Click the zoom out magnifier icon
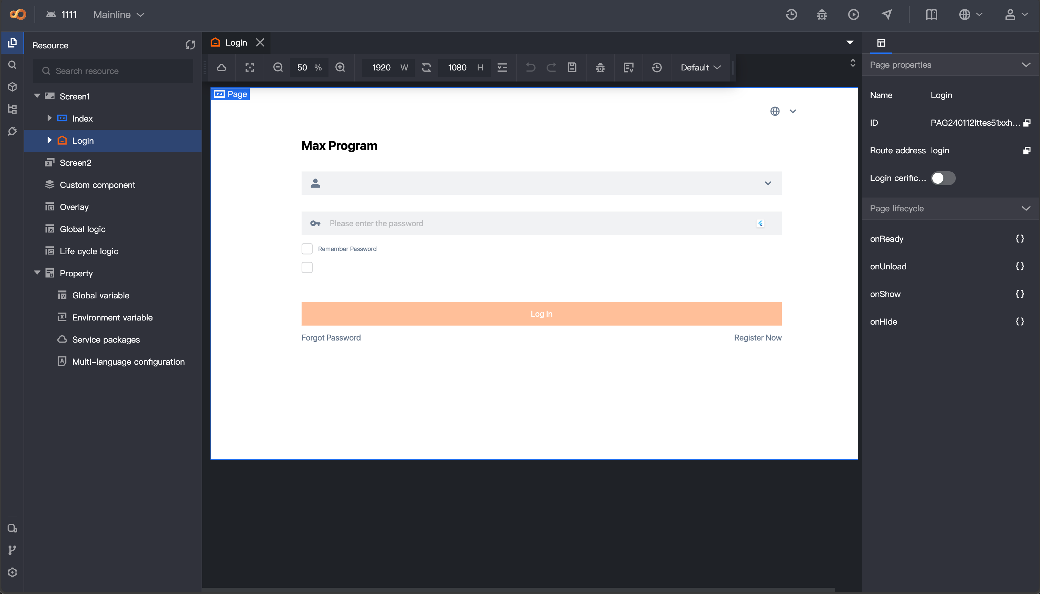 pyautogui.click(x=278, y=67)
